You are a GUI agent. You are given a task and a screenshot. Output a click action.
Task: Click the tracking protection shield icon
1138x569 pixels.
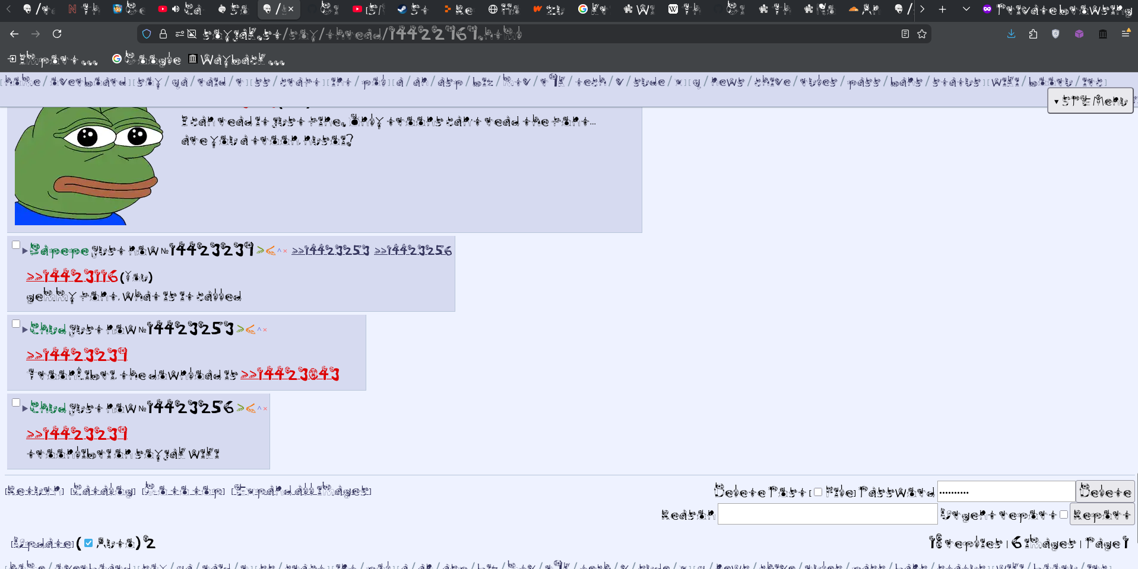tap(147, 34)
